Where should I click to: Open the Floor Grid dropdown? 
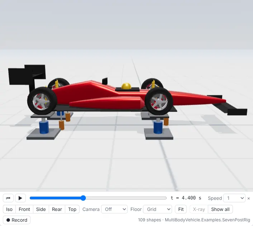pos(157,209)
